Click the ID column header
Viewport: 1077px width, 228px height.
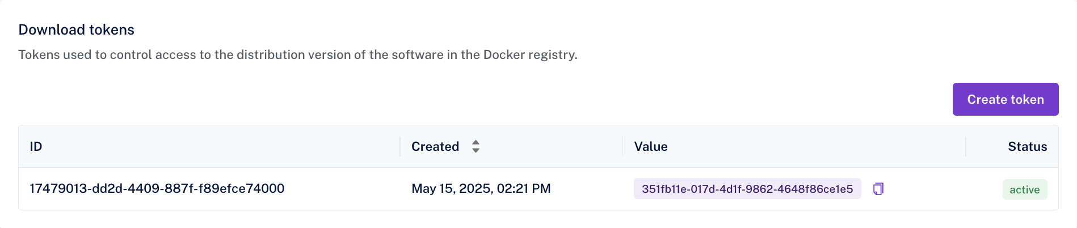36,146
